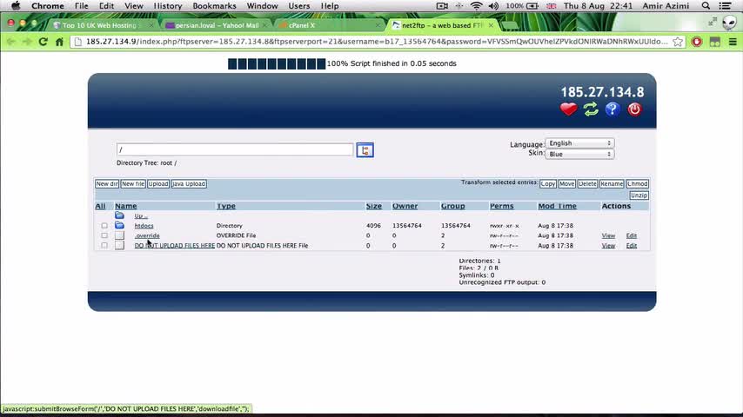Click Edit link for .override row

(631, 235)
